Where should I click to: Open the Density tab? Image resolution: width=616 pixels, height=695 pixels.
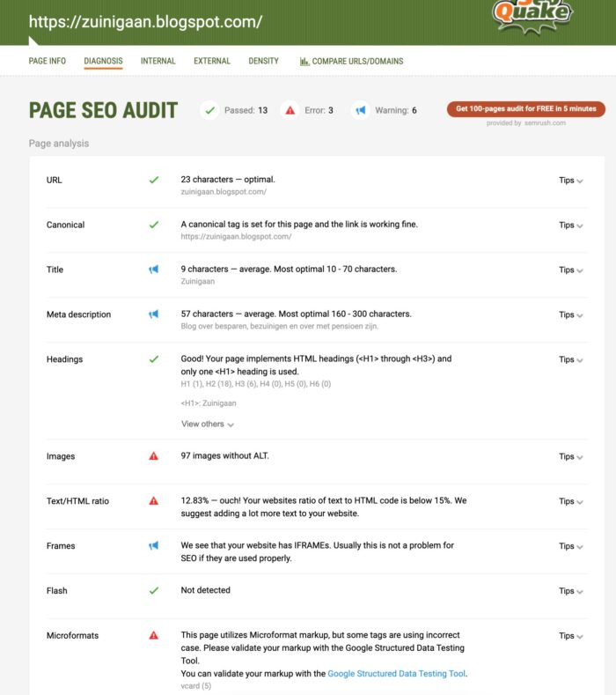(x=263, y=62)
